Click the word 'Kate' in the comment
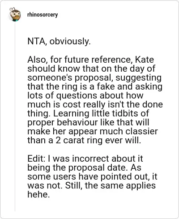 pos(144,60)
